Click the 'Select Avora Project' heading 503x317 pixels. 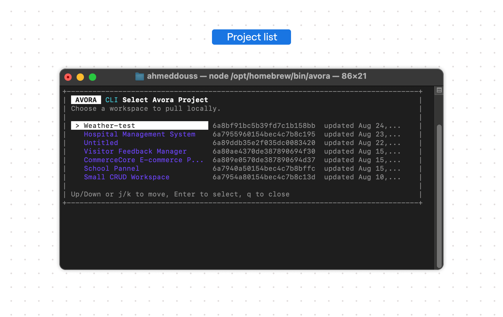(165, 100)
